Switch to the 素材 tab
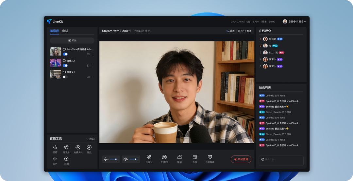Image resolution: width=353 pixels, height=181 pixels. point(65,31)
